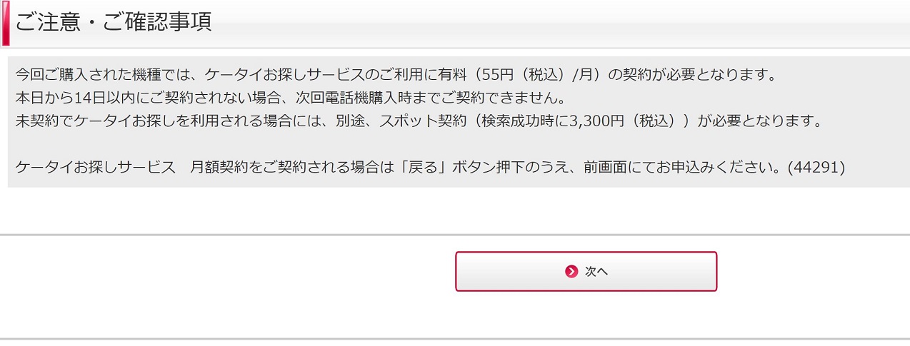Screen dimensions: 910x346
Task: Click the blank line inside the gray notice box
Action: click(457, 145)
